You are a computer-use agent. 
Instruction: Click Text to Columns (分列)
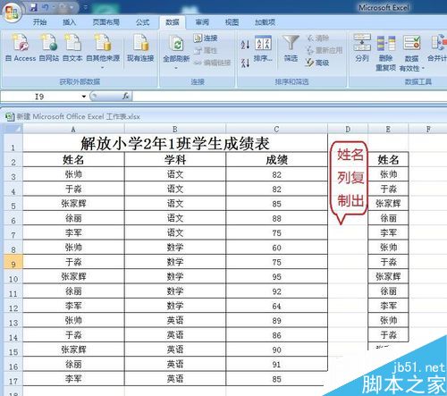coord(362,47)
